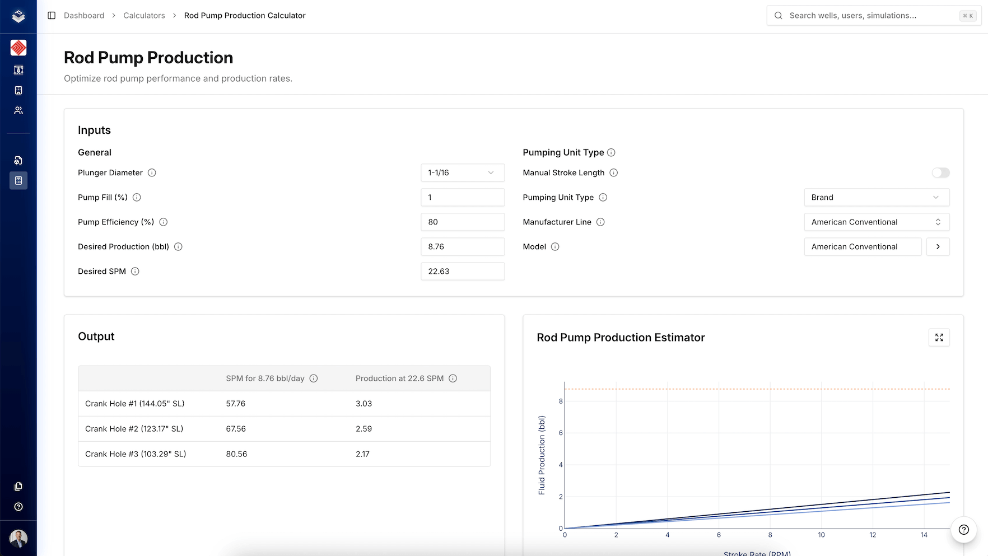Screen dimensions: 988x556
Task: Enable the Manual Stroke Length toggle
Action: [x=940, y=172]
